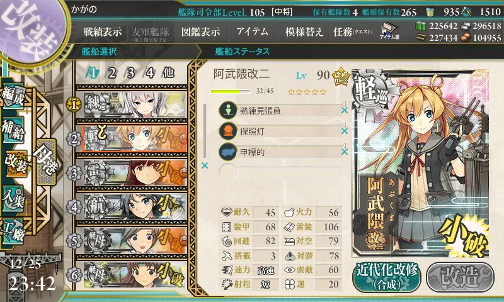Click the remove-all equipment X beside slots
Image resolution: width=504 pixels, height=302 pixels.
[204, 165]
